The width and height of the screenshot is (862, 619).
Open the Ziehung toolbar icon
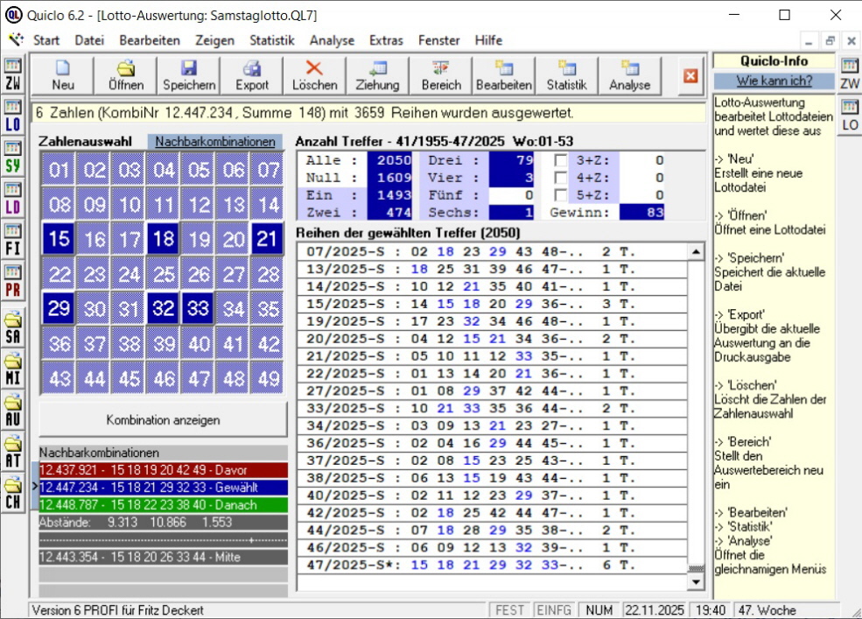click(x=377, y=75)
